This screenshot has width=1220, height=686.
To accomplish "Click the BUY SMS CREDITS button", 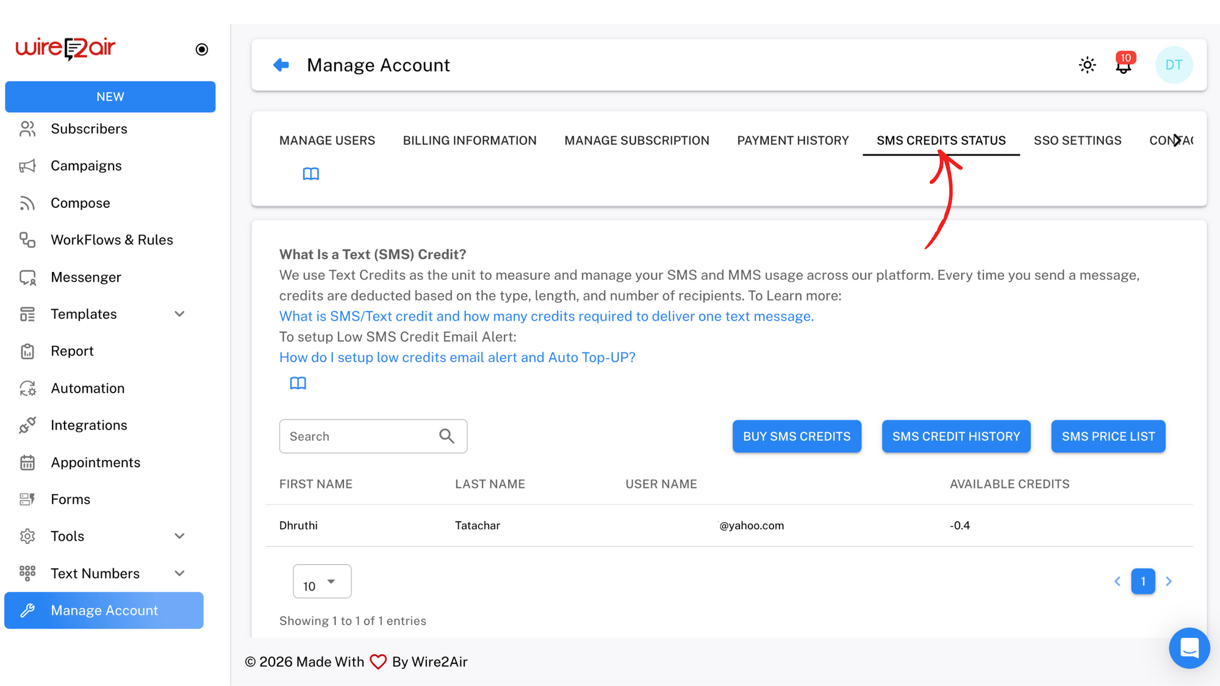I will click(797, 436).
